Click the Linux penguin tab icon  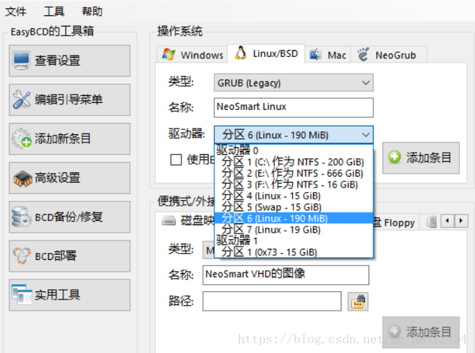[241, 53]
